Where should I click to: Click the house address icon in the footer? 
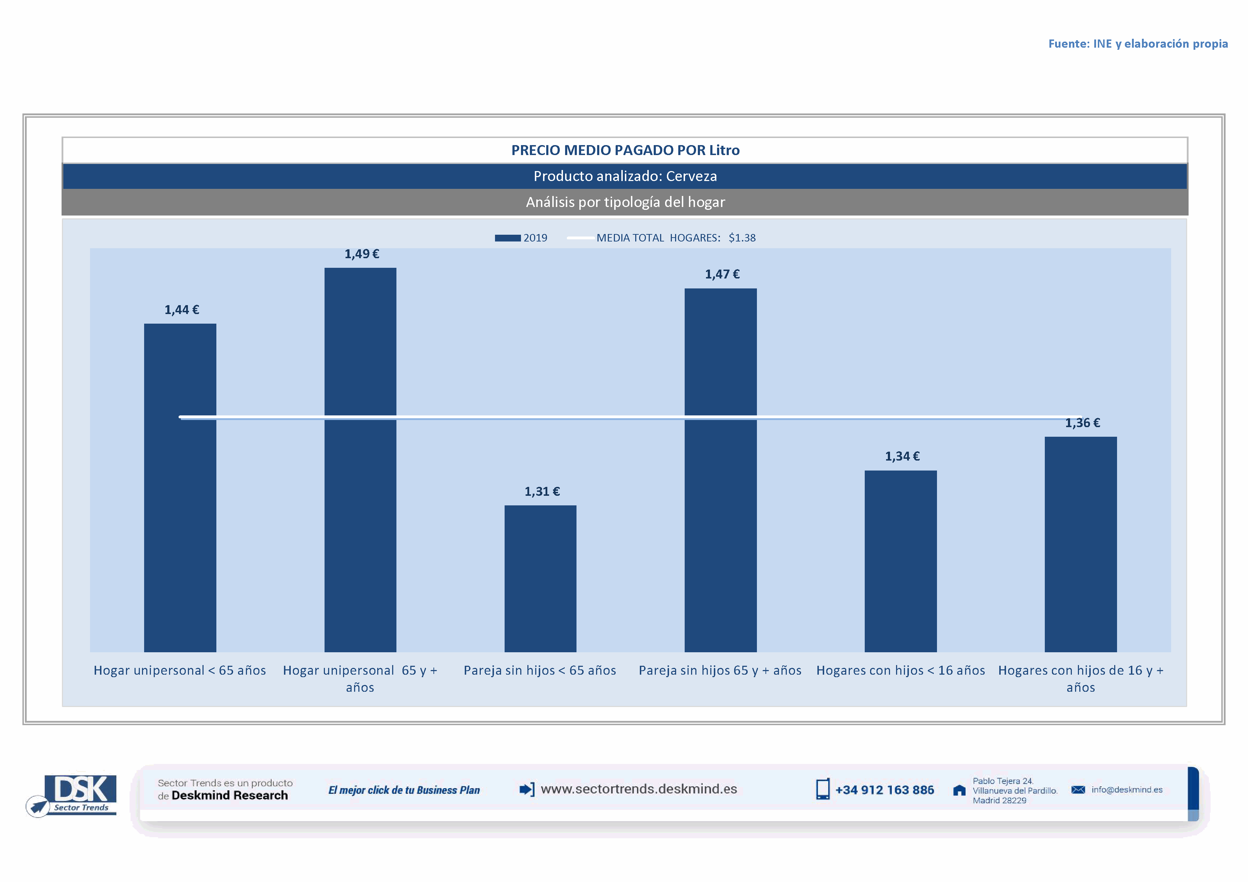tap(959, 790)
